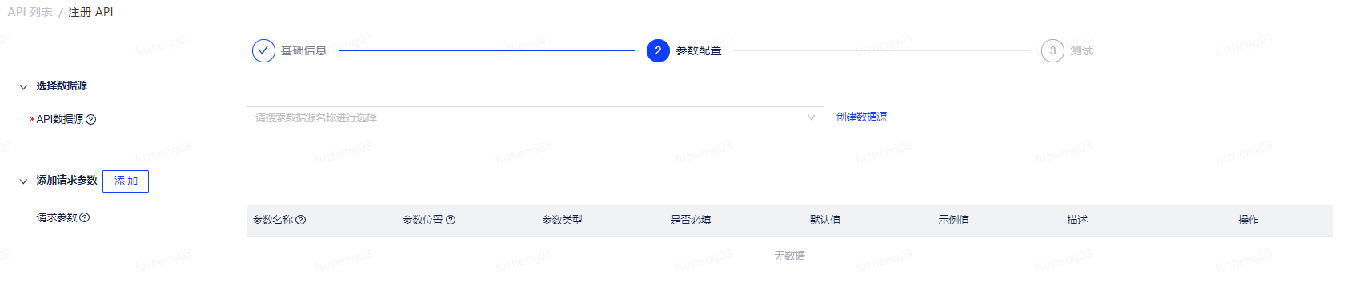The width and height of the screenshot is (1347, 298).
Task: Click the 是否必填 column header
Action: pos(691,220)
